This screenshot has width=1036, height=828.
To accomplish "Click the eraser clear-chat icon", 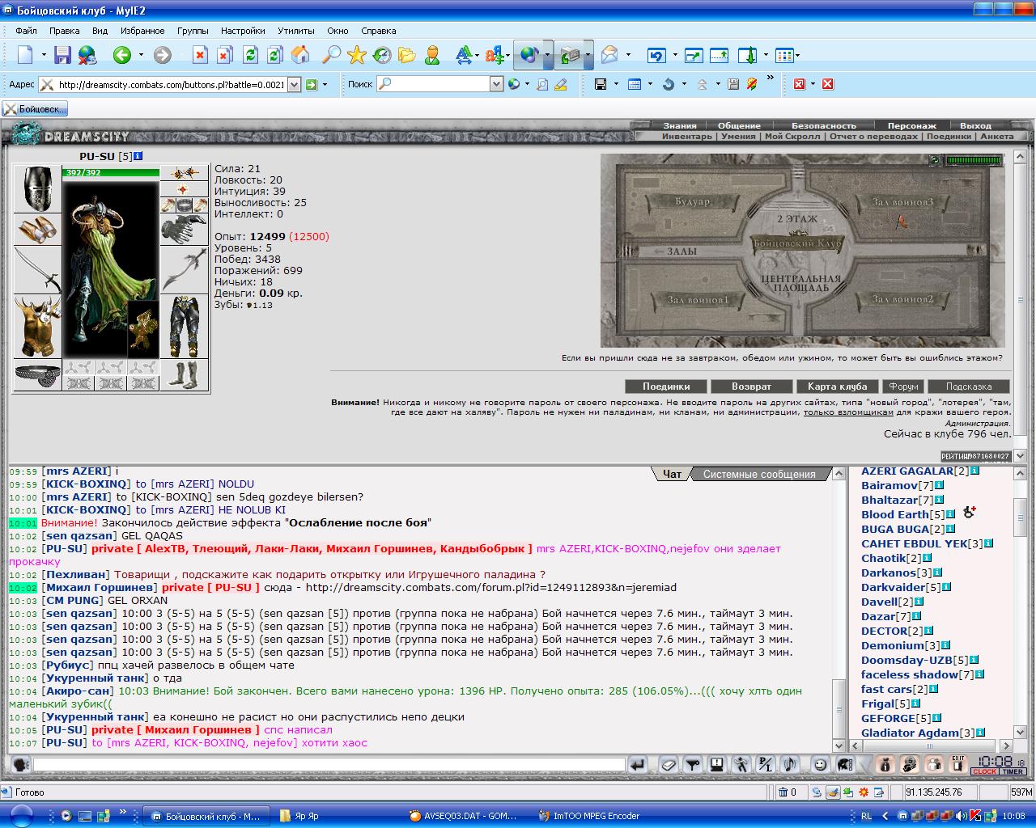I will click(x=668, y=764).
